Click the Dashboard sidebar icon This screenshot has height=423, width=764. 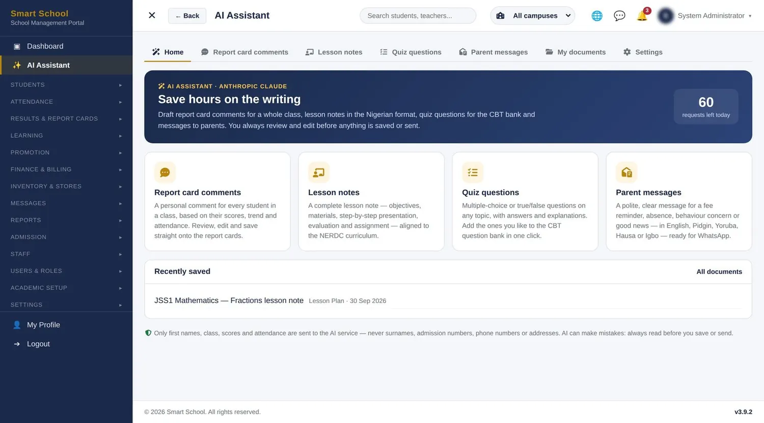point(17,46)
